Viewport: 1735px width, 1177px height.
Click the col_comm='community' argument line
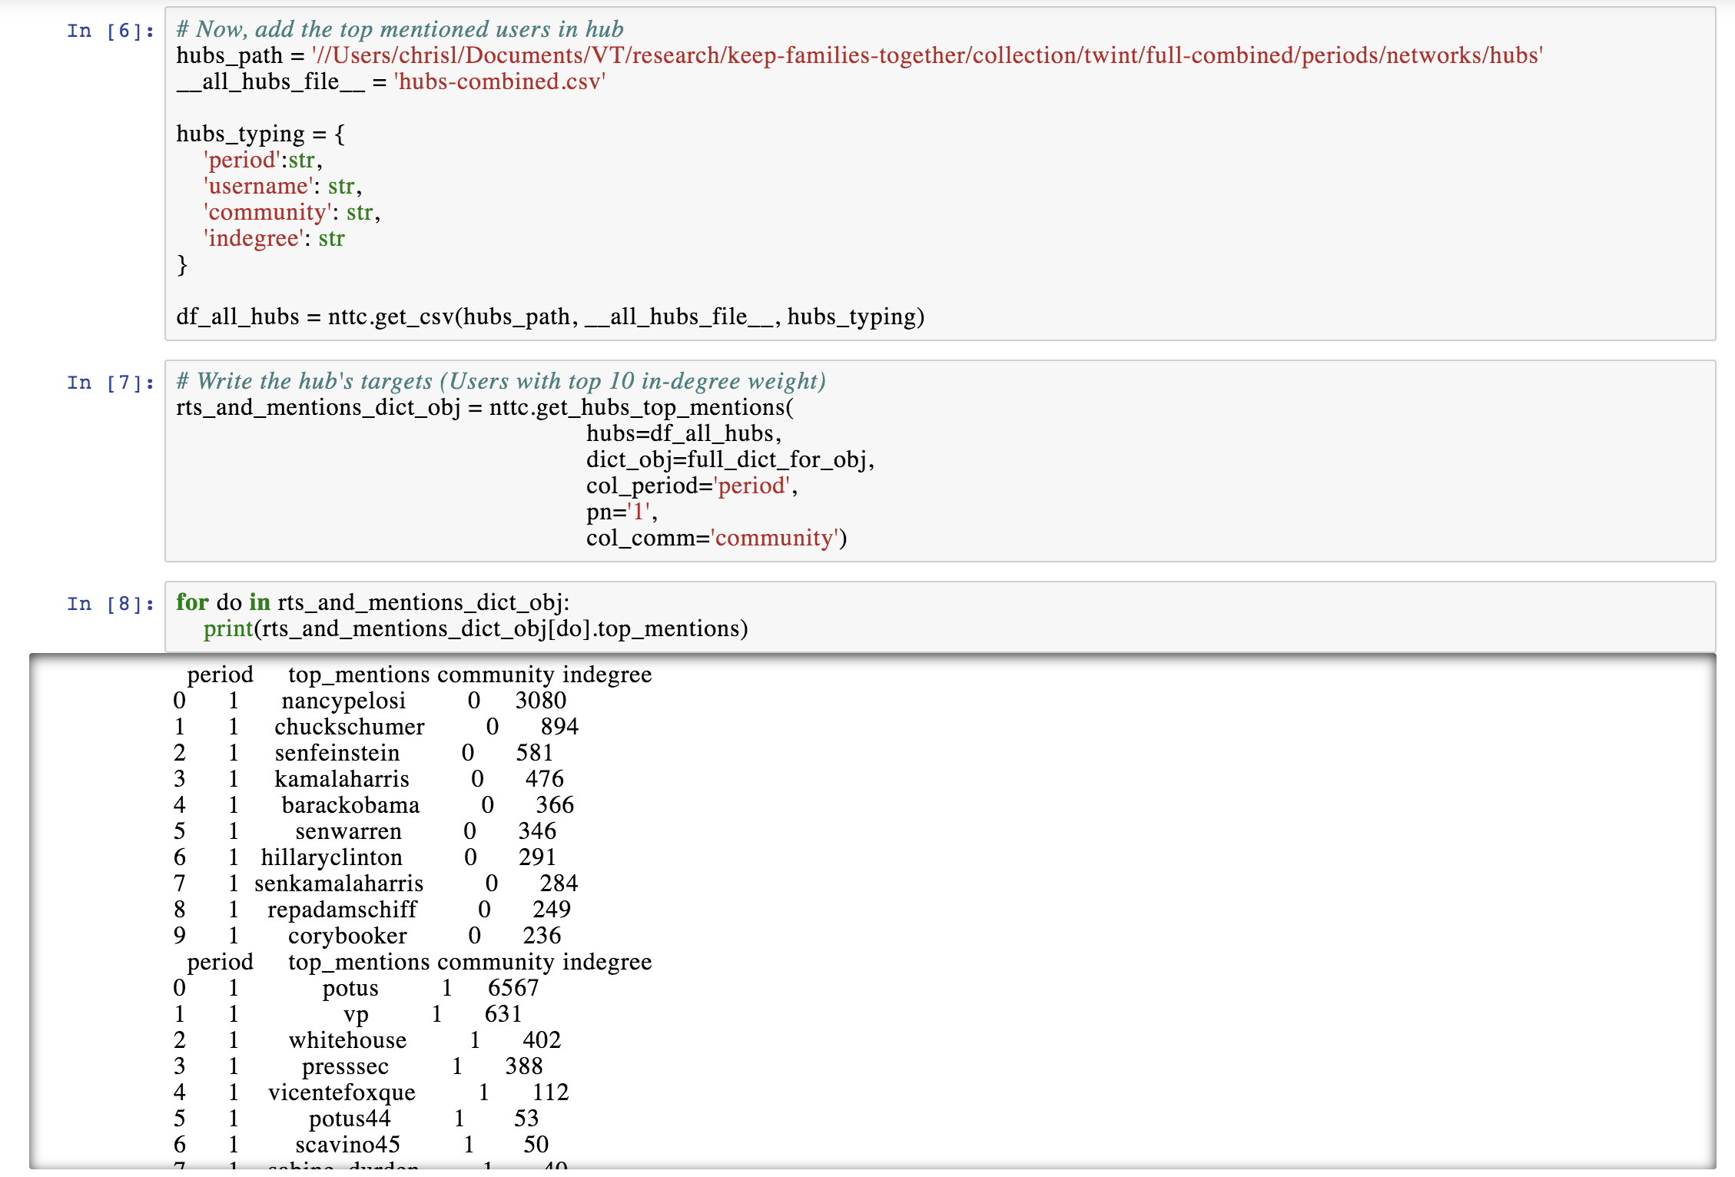(715, 538)
